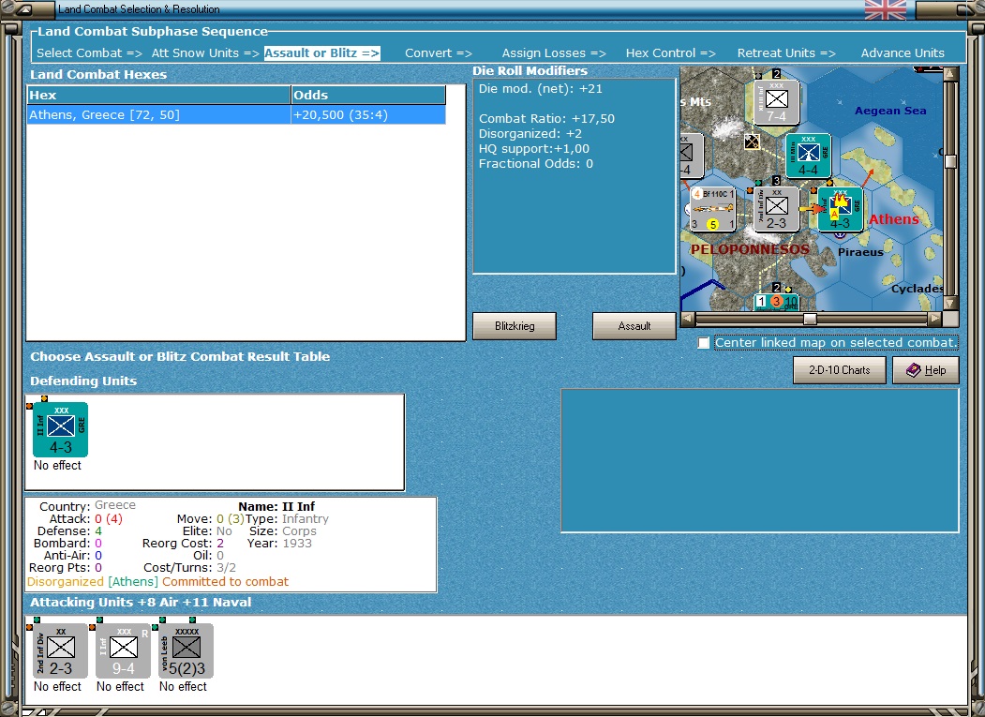Click the HQ support:+1,00 line
The image size is (985, 717).
(534, 149)
